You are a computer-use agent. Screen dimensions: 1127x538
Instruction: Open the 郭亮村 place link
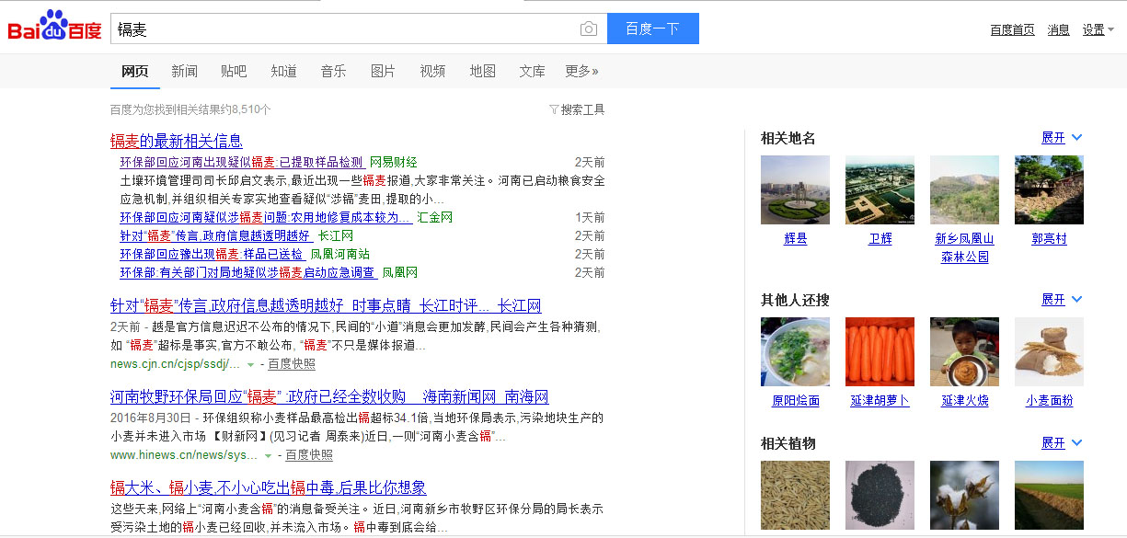(1049, 239)
